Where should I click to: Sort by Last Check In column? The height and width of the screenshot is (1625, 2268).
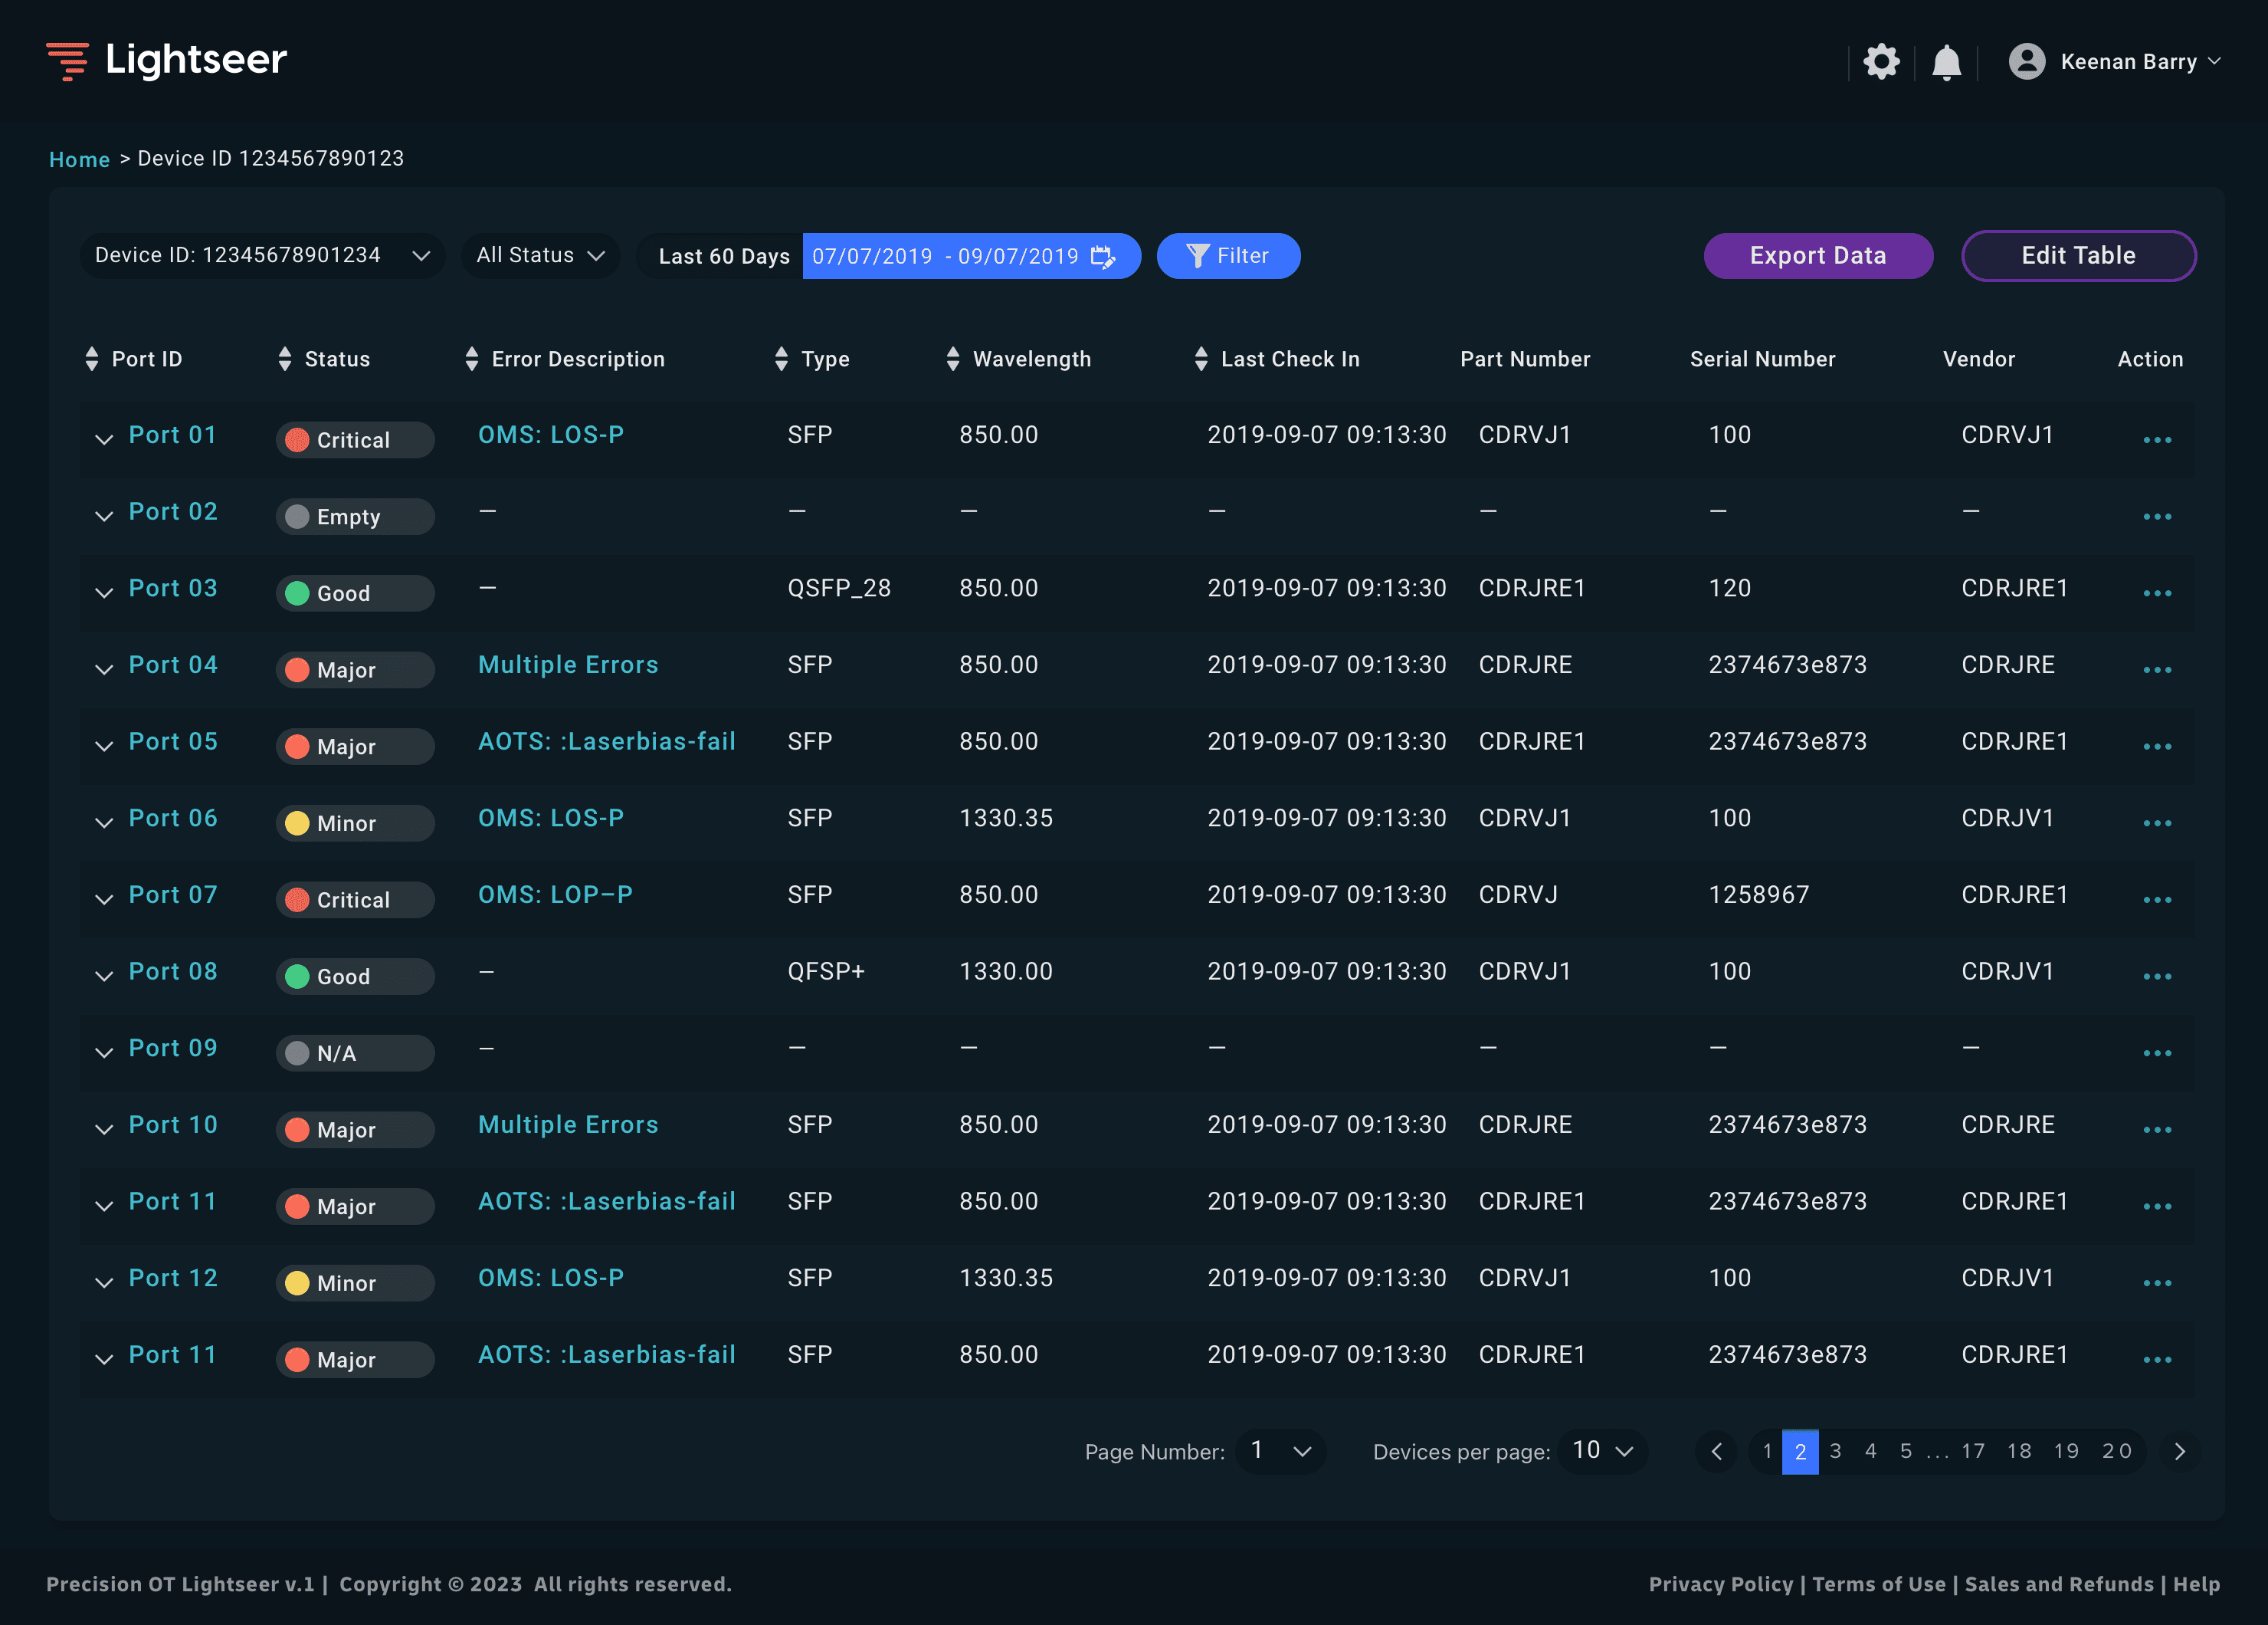(1201, 359)
